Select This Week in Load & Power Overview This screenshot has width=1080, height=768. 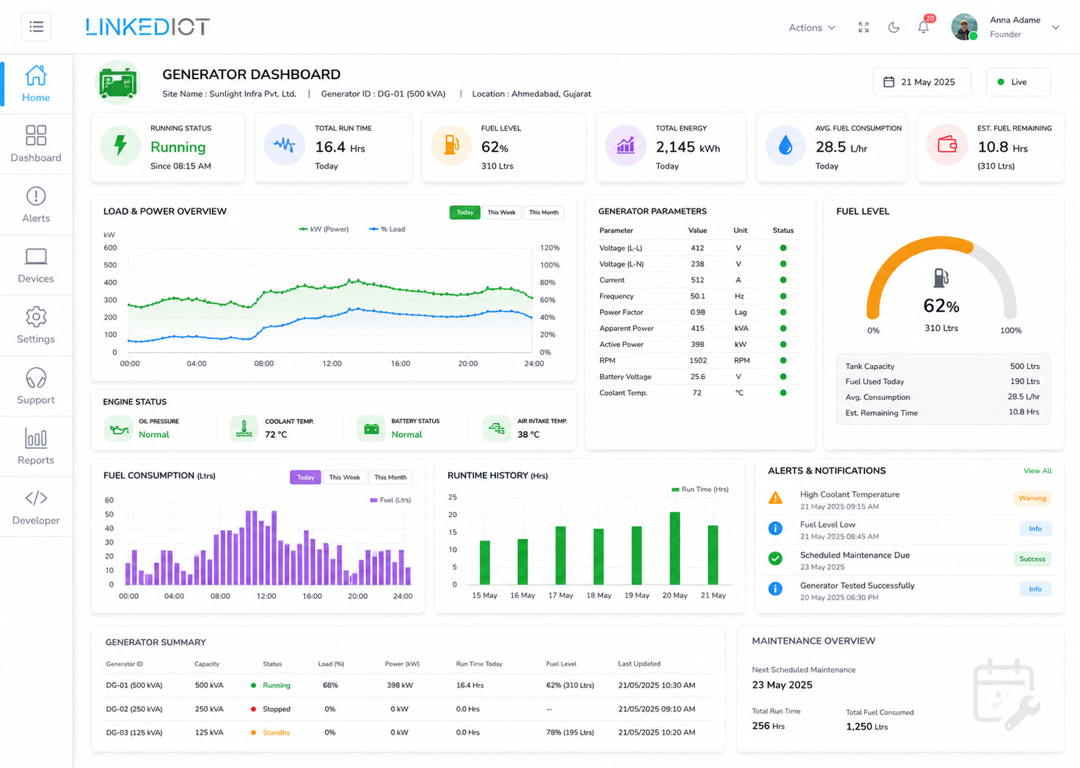tap(501, 213)
